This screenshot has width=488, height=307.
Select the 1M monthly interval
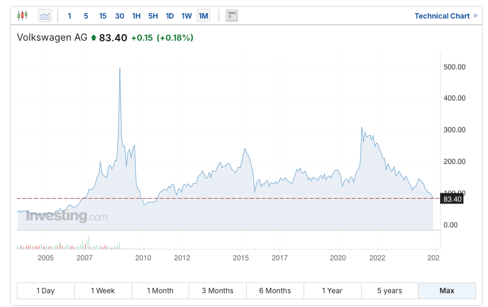(x=204, y=16)
